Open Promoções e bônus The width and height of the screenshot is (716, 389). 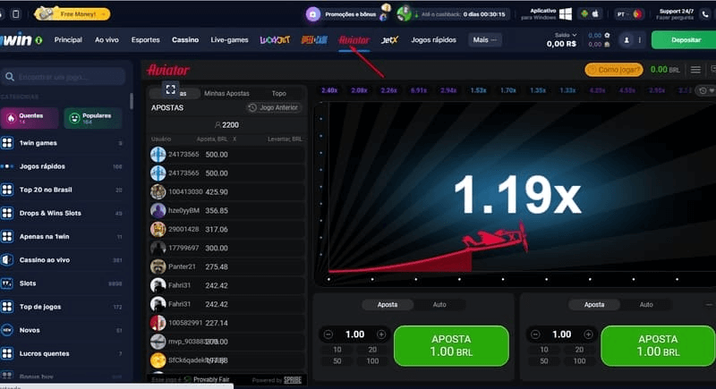350,14
